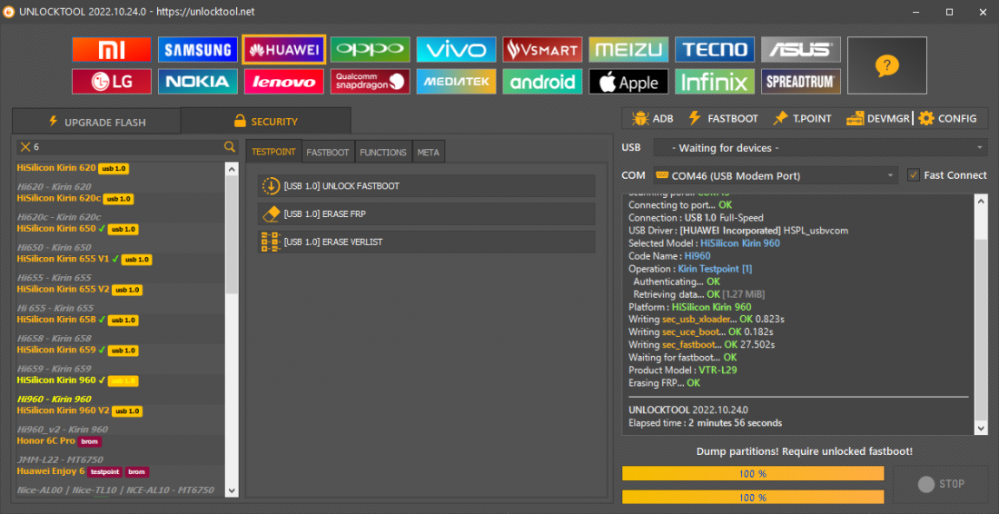
Task: Open the help question mark tile
Action: coord(887,65)
